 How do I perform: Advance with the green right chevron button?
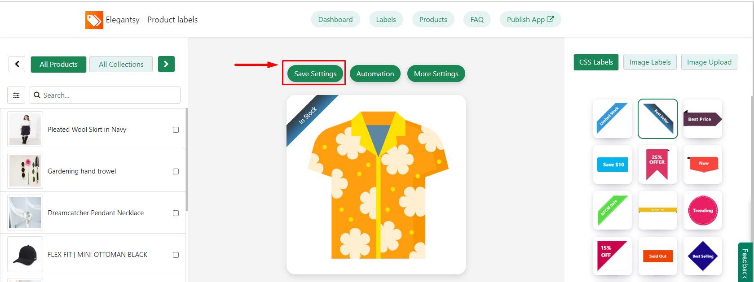[x=166, y=64]
